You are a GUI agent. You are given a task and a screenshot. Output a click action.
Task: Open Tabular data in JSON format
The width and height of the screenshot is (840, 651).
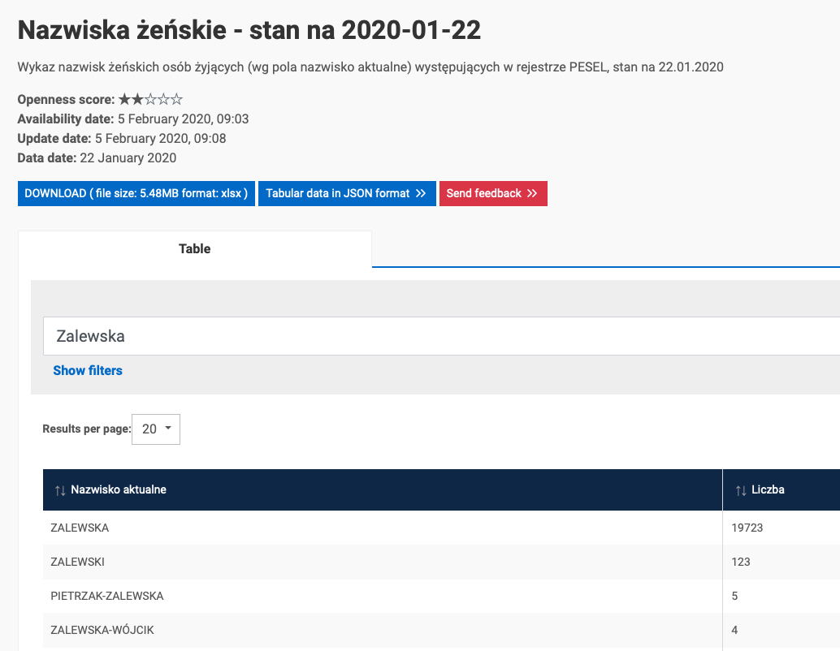(x=347, y=193)
